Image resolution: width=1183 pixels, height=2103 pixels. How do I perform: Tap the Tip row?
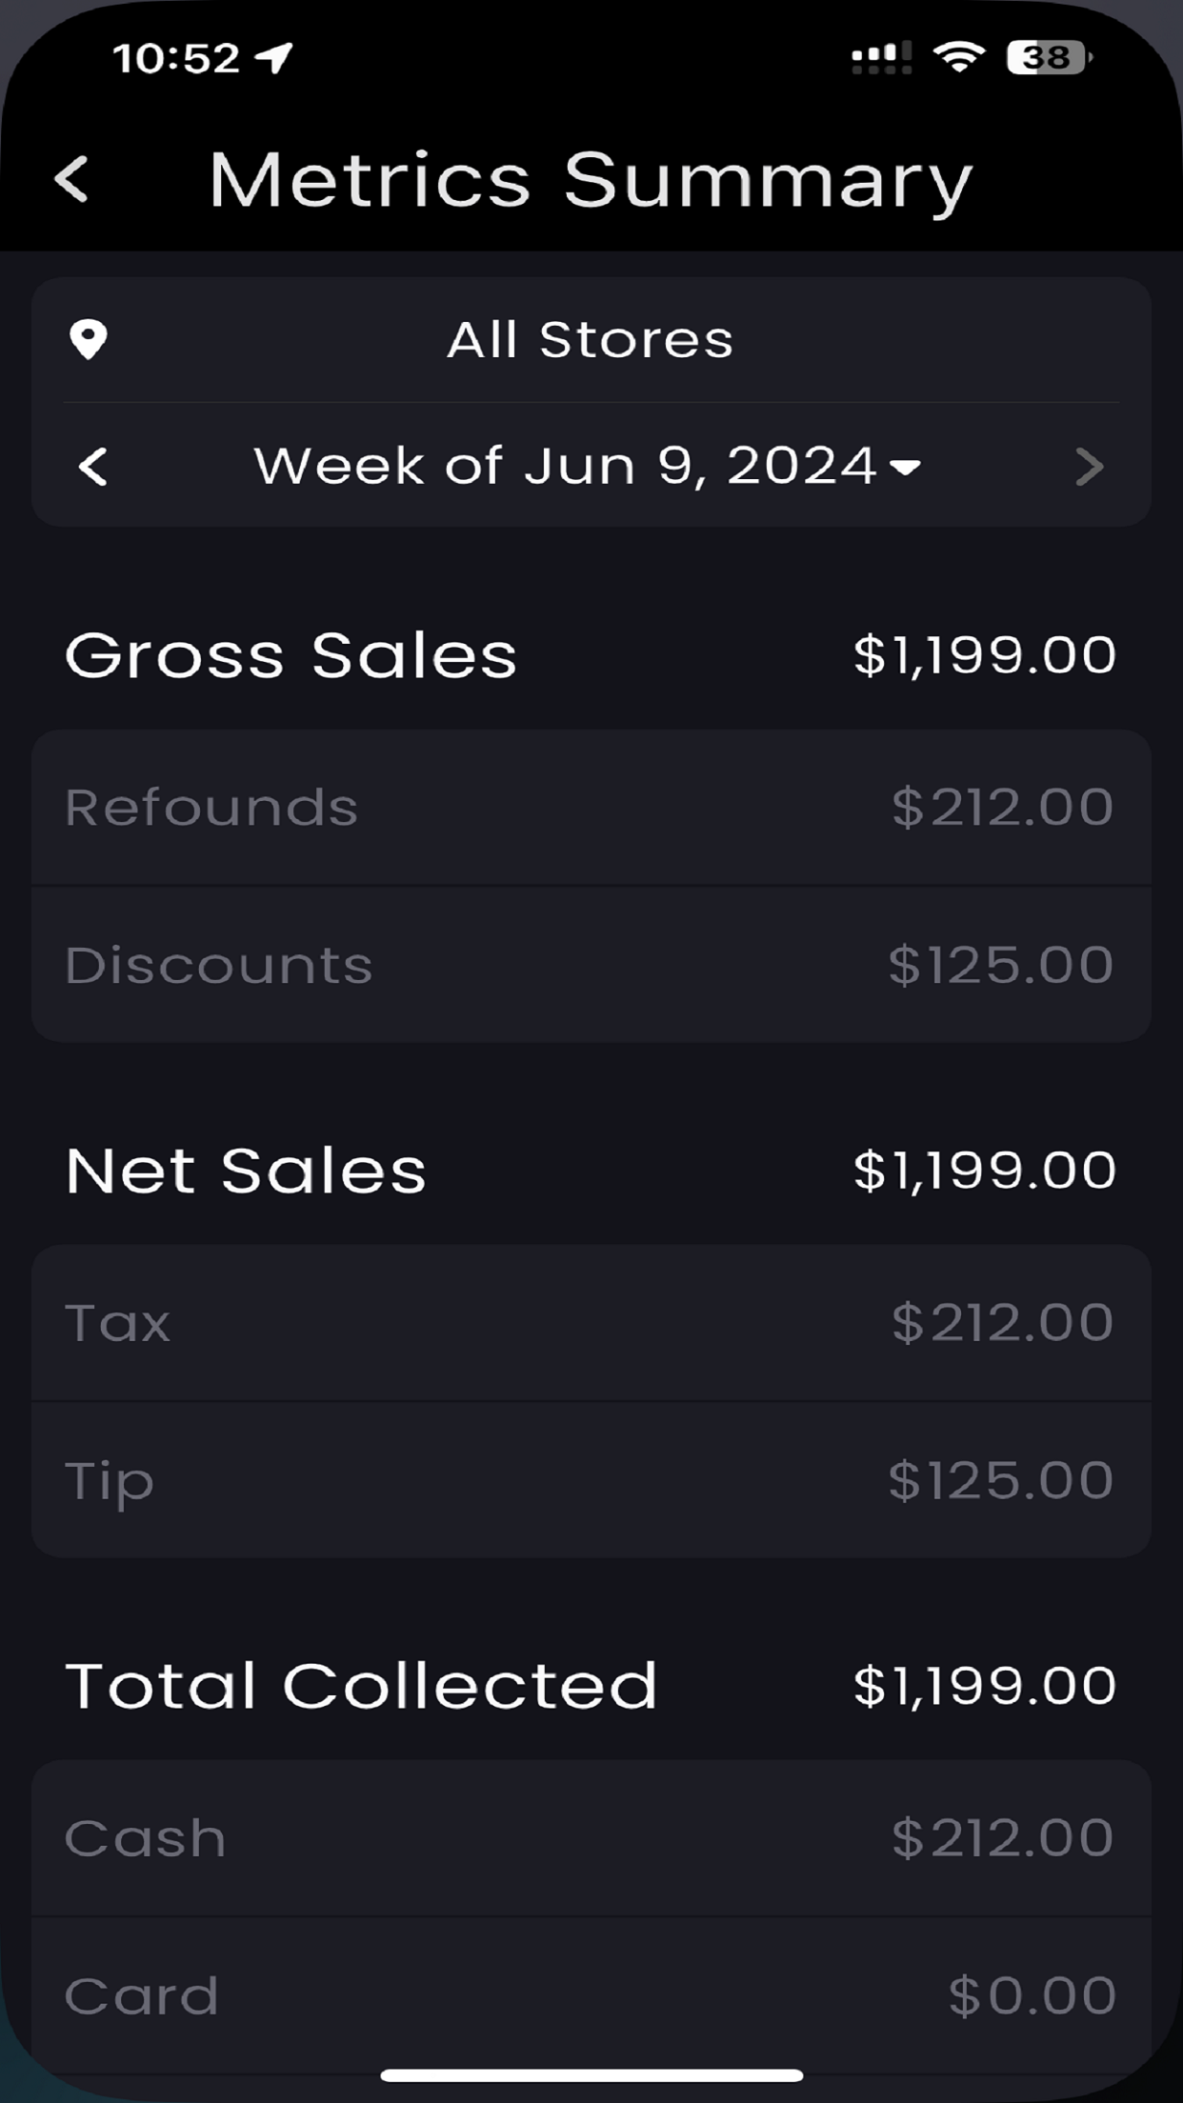pos(591,1480)
